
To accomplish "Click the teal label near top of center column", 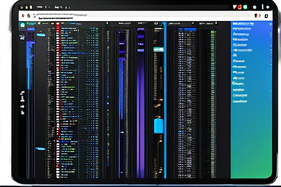I will 158,49.
